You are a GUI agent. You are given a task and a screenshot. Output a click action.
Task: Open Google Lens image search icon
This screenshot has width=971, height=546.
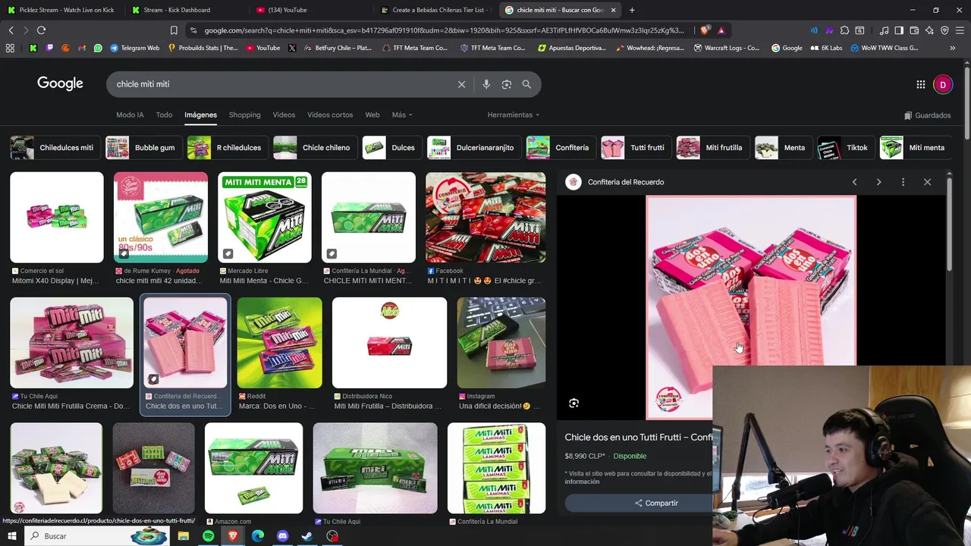point(507,84)
